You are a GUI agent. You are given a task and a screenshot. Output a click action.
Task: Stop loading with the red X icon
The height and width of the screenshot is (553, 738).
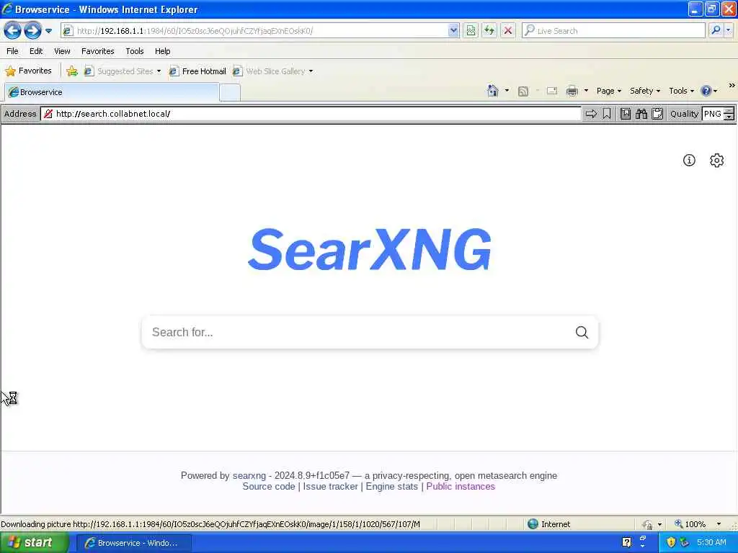(508, 31)
